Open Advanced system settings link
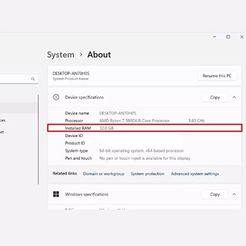Screen dimensions: 246x246 [x=195, y=173]
